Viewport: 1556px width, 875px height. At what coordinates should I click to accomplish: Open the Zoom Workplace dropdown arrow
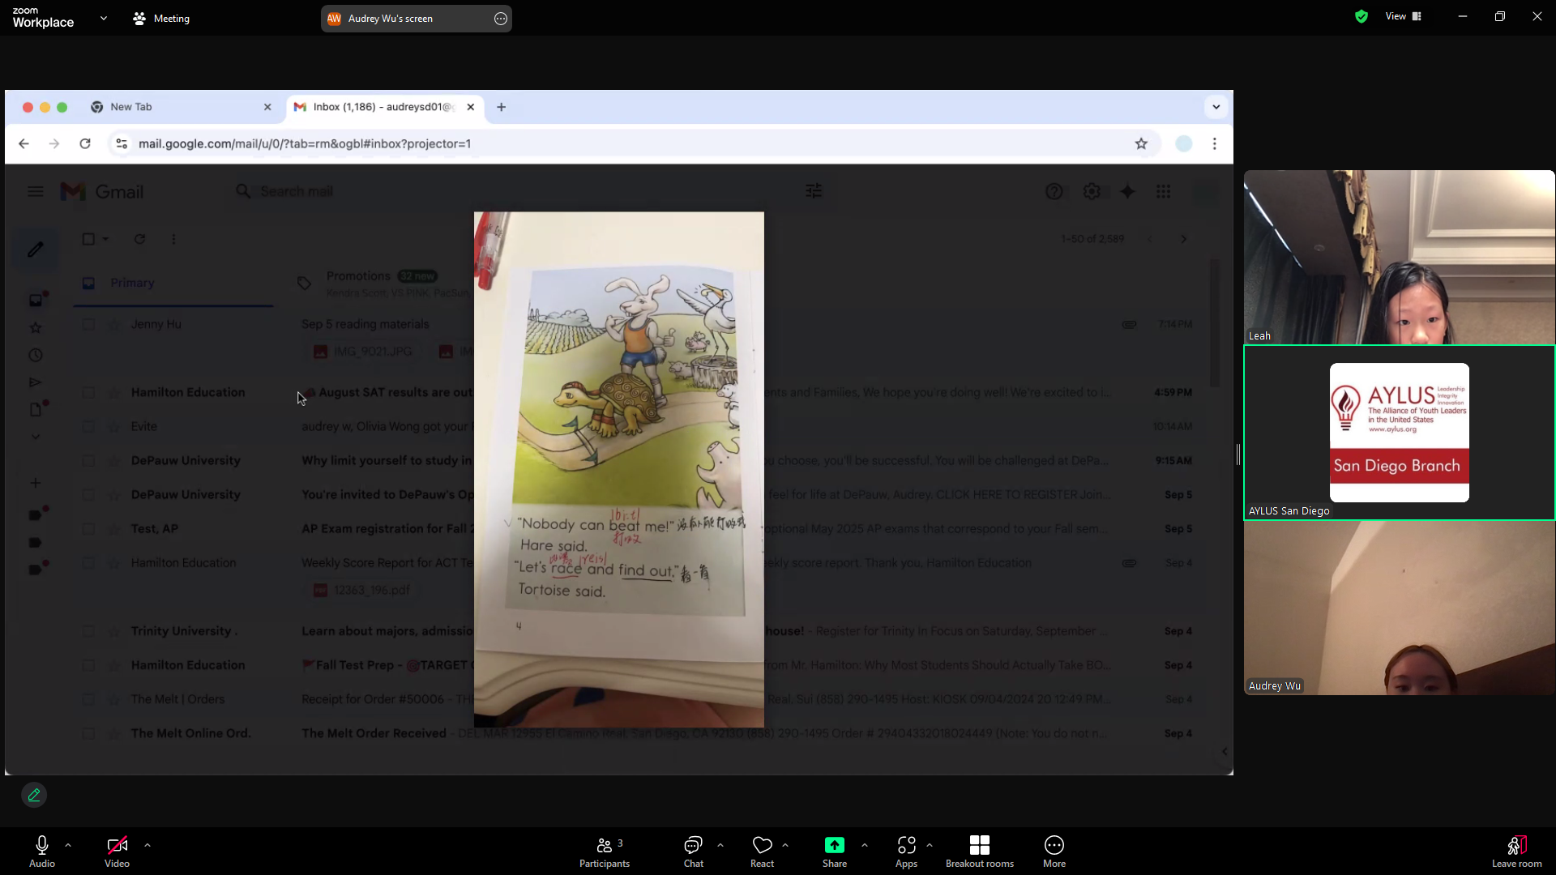[104, 18]
